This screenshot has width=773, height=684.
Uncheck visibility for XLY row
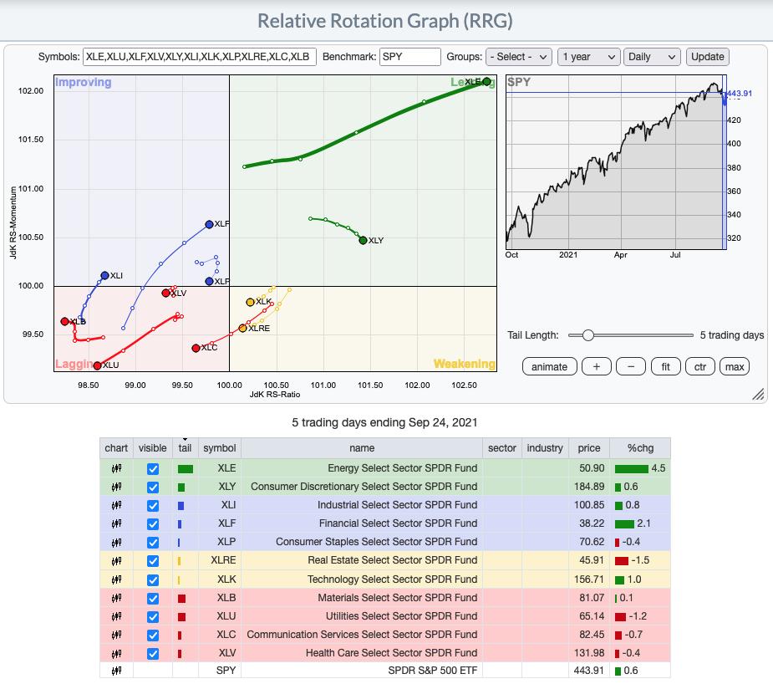click(x=153, y=487)
